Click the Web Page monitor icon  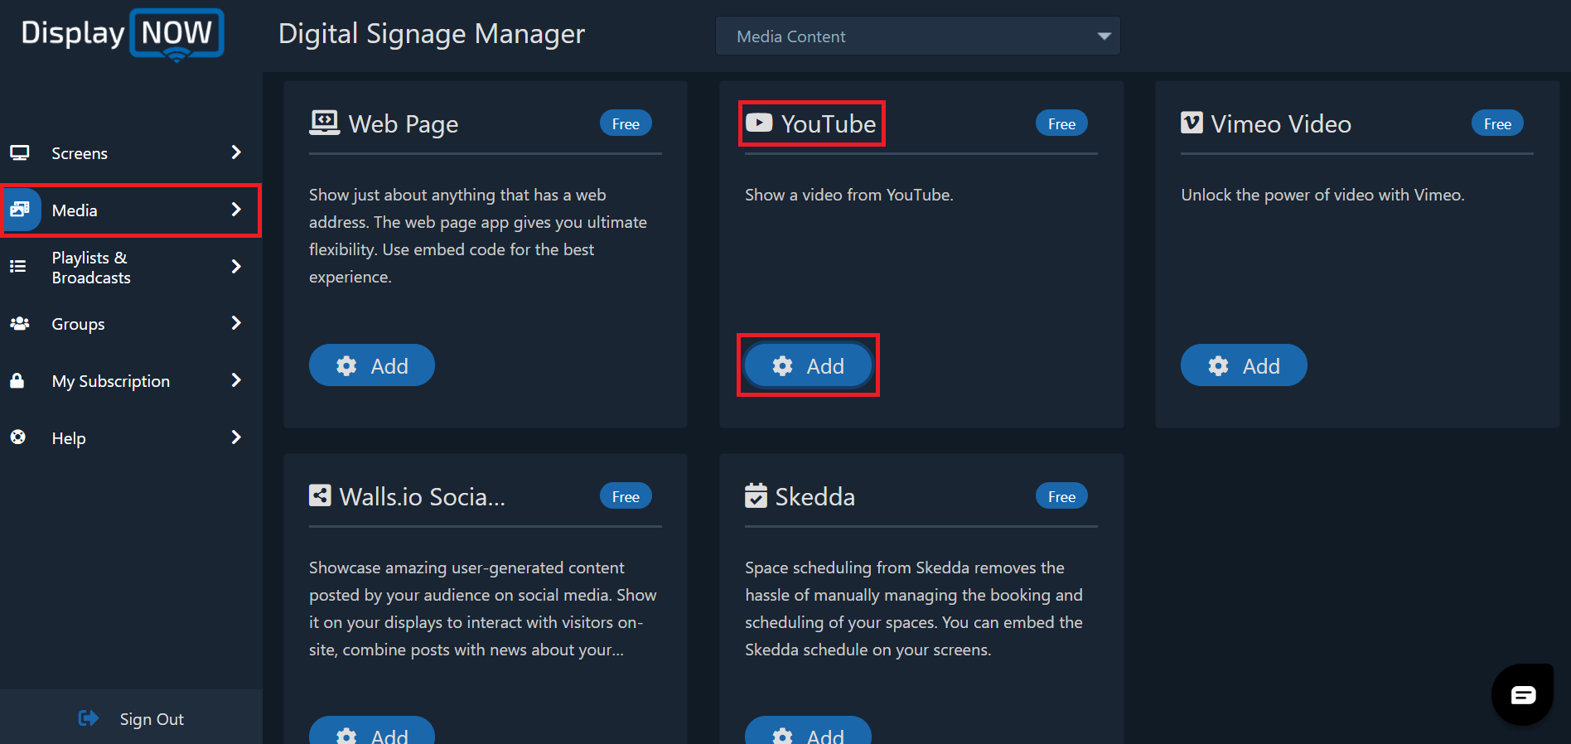[x=324, y=123]
